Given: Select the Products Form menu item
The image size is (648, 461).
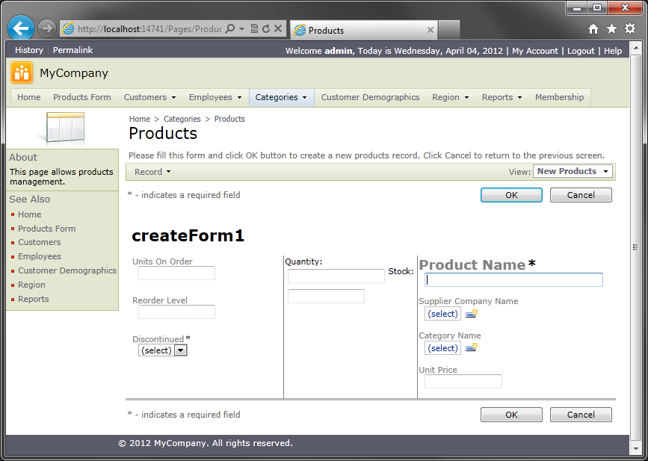Looking at the screenshot, I should (81, 97).
